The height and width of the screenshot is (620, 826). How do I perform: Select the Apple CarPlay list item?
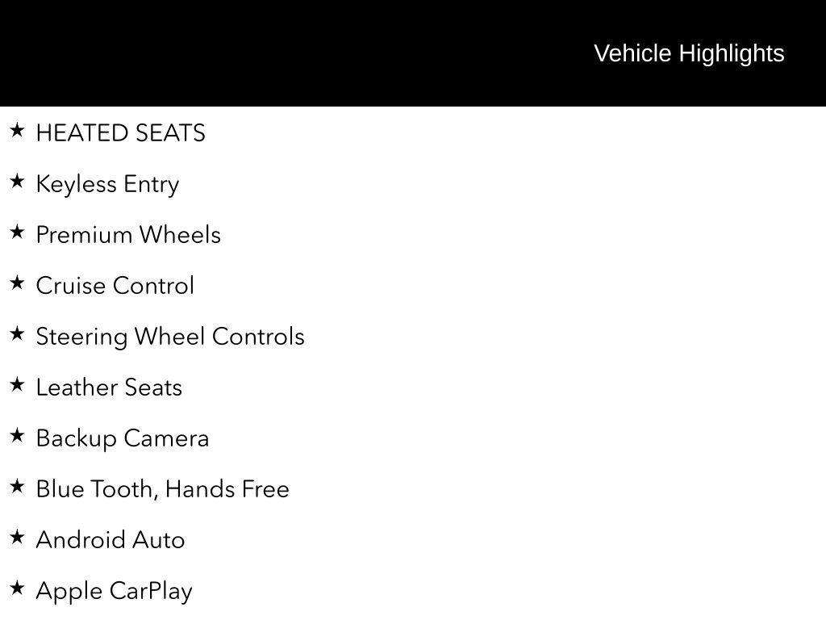click(x=114, y=591)
